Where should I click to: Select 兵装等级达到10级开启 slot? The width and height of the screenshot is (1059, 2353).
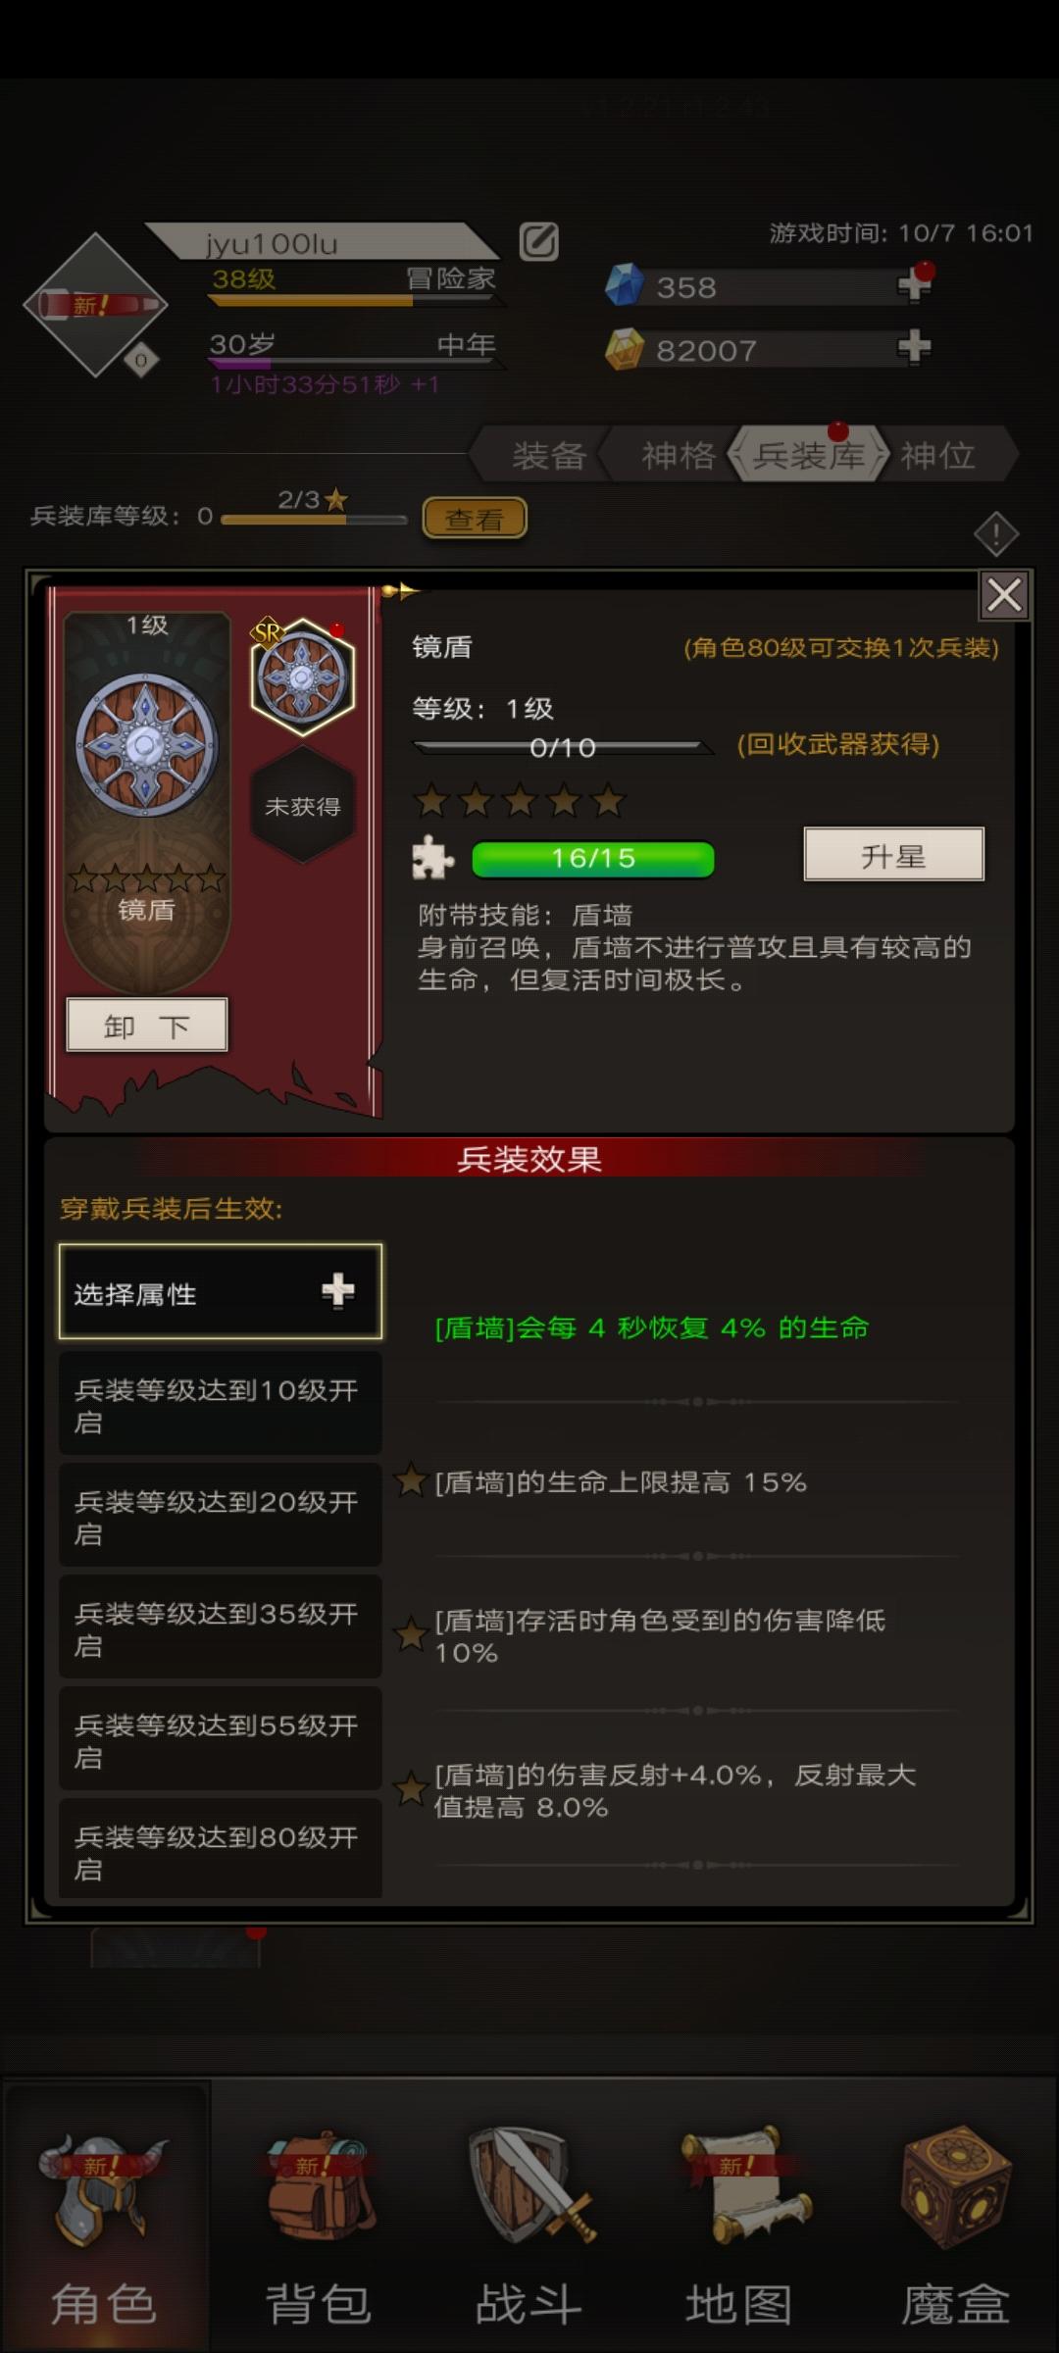(x=221, y=1404)
